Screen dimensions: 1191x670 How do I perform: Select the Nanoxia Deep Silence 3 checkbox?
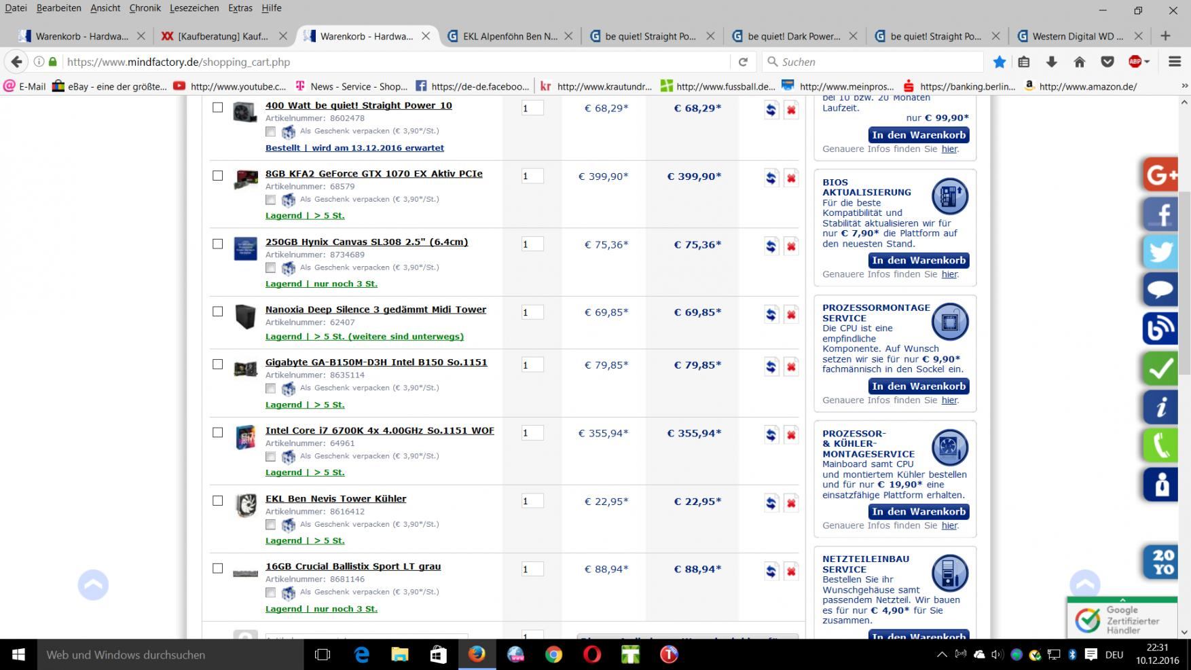tap(217, 311)
